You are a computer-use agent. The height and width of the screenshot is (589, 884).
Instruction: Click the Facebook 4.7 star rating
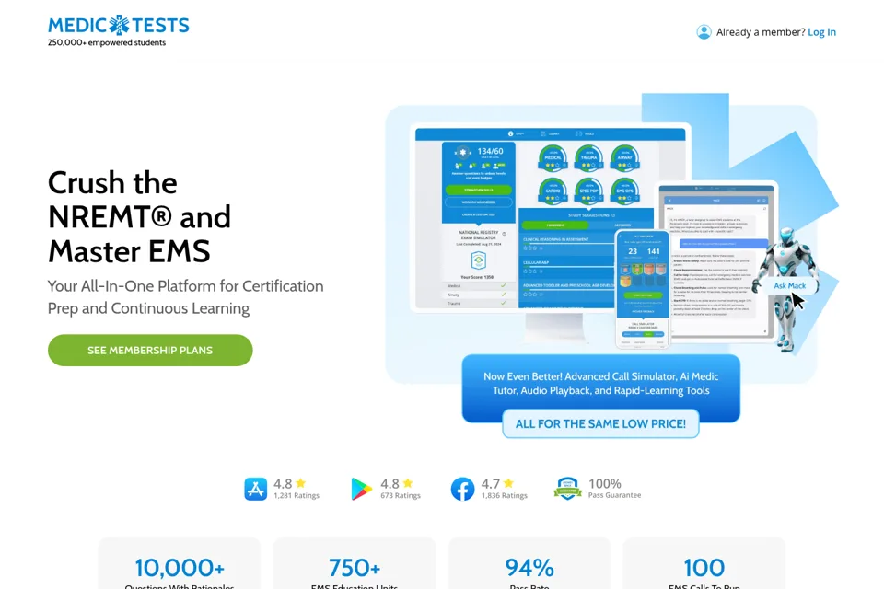click(x=497, y=483)
